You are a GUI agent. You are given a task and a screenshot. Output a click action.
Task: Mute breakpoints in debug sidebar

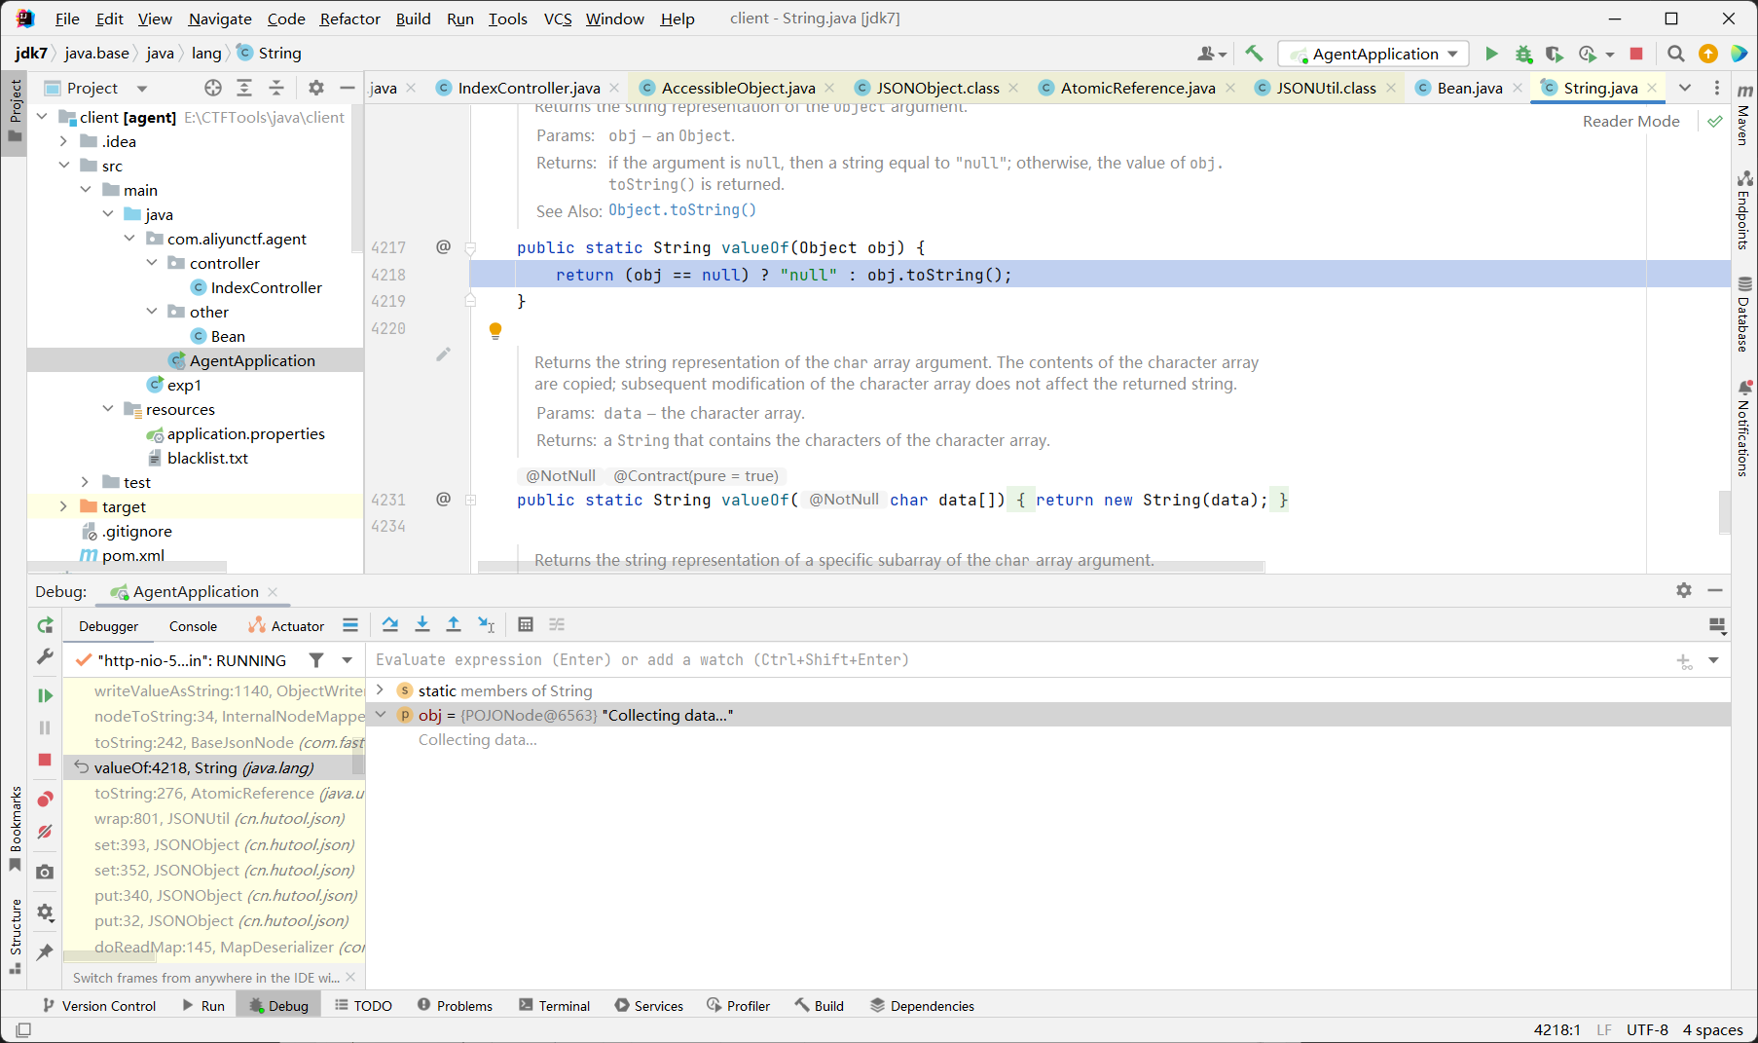pyautogui.click(x=45, y=832)
